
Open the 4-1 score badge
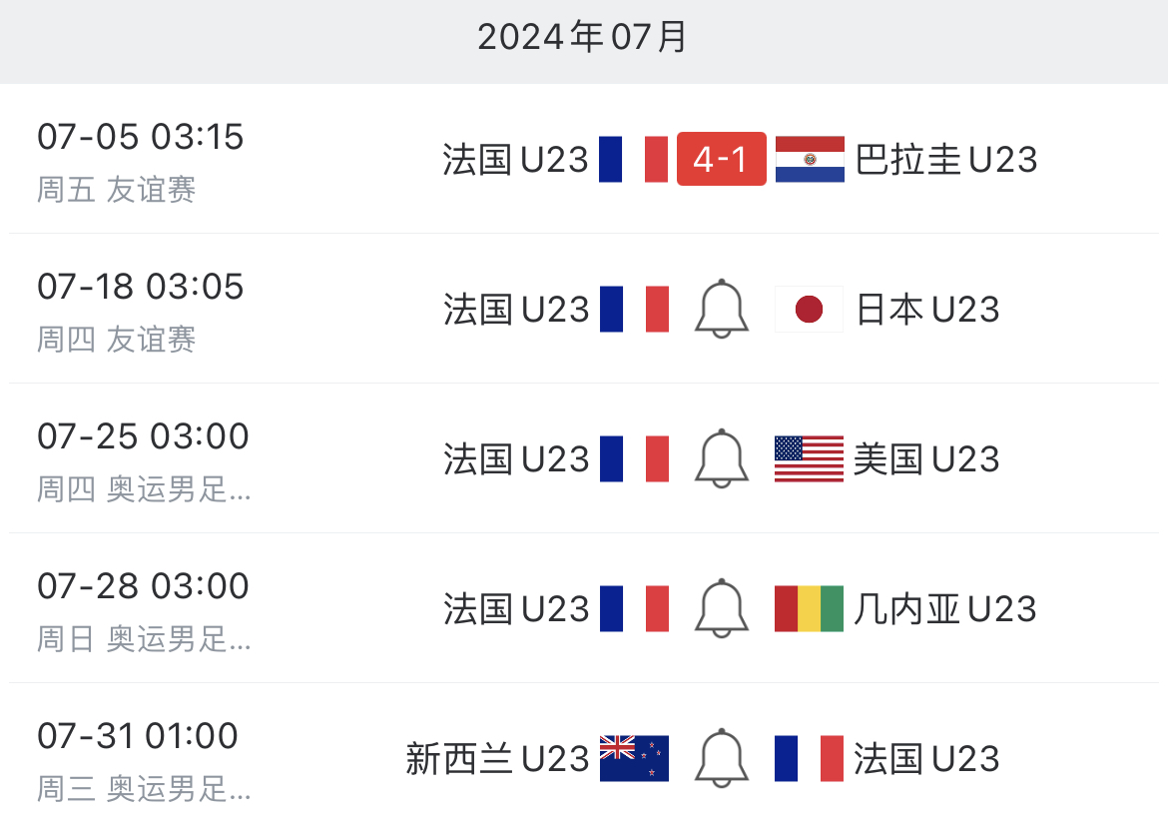click(x=721, y=159)
